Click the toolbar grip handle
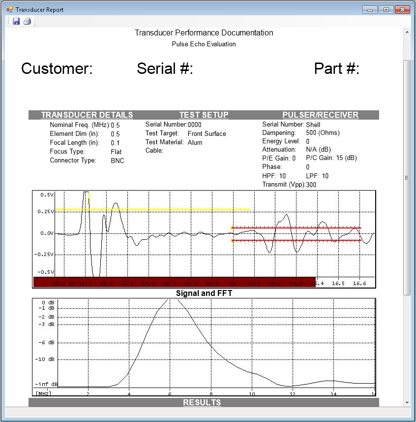Image resolution: width=416 pixels, height=422 pixels. click(8, 22)
